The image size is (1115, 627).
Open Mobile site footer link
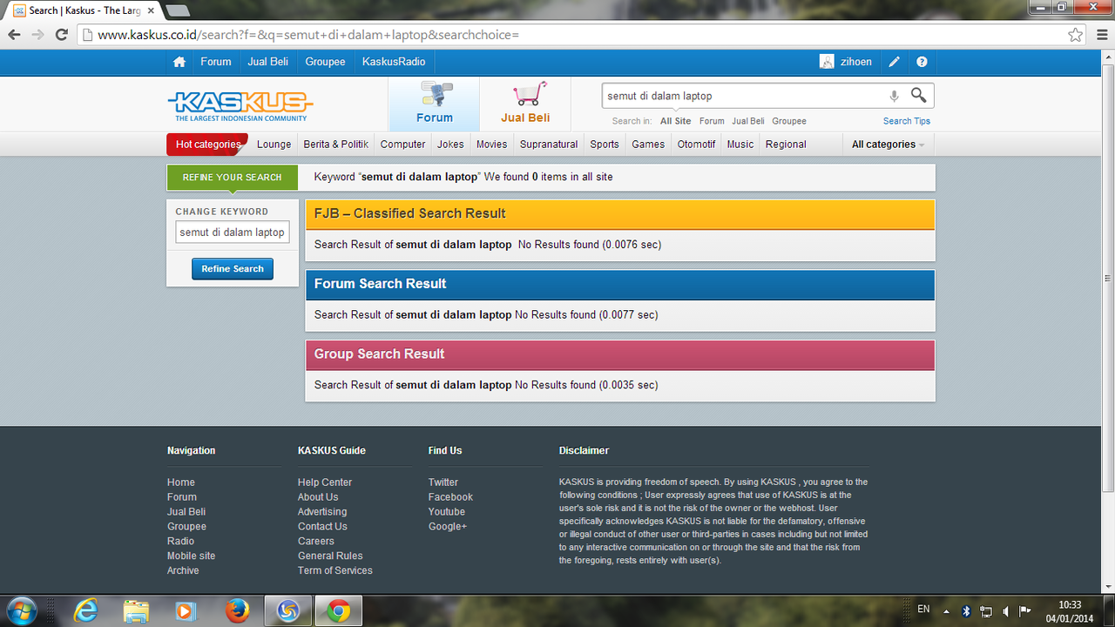tap(191, 556)
